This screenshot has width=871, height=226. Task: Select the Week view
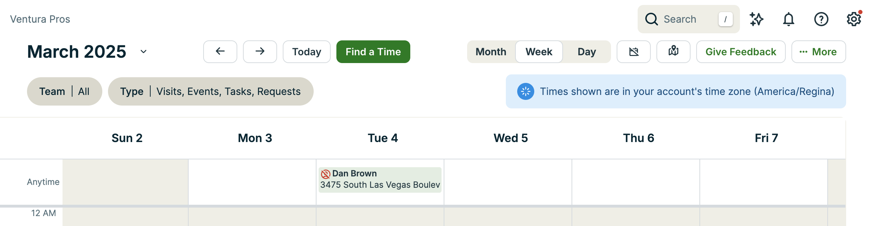pyautogui.click(x=539, y=52)
